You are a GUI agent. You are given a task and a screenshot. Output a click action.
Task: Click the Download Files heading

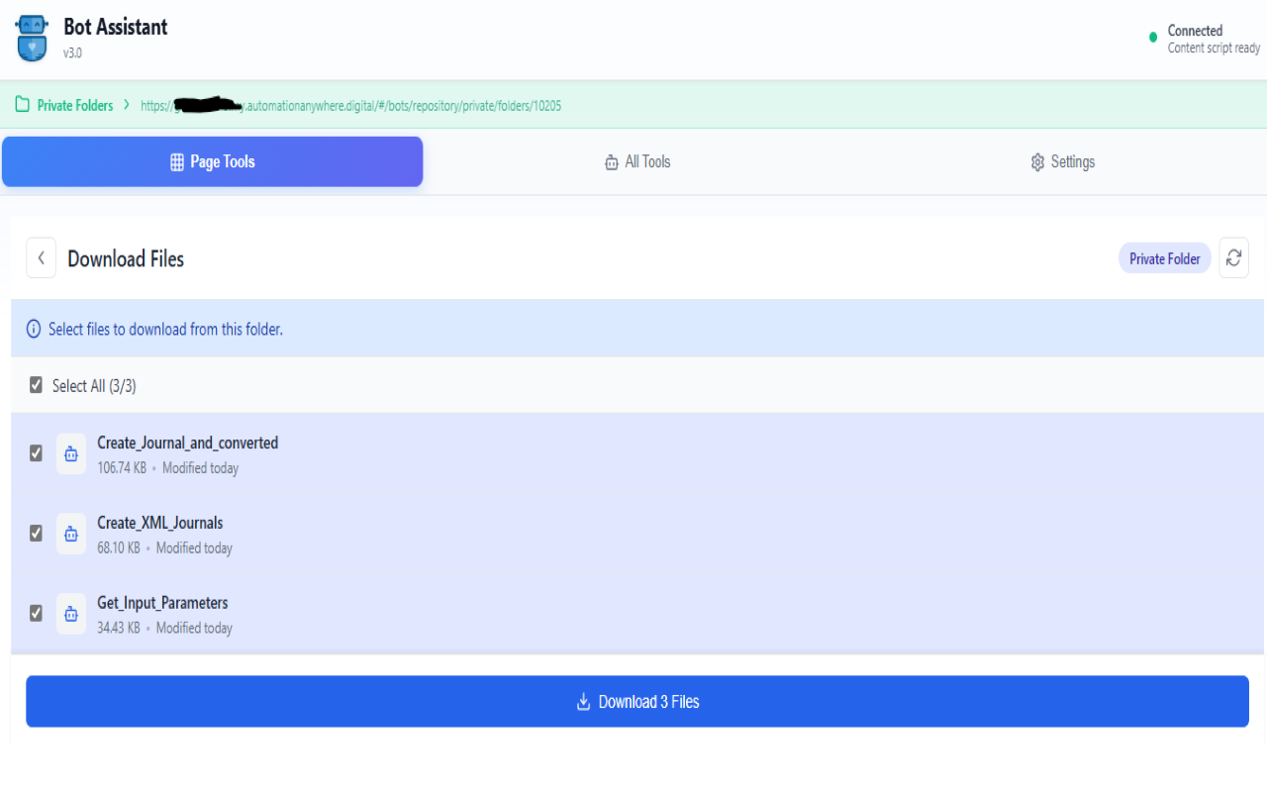click(126, 258)
